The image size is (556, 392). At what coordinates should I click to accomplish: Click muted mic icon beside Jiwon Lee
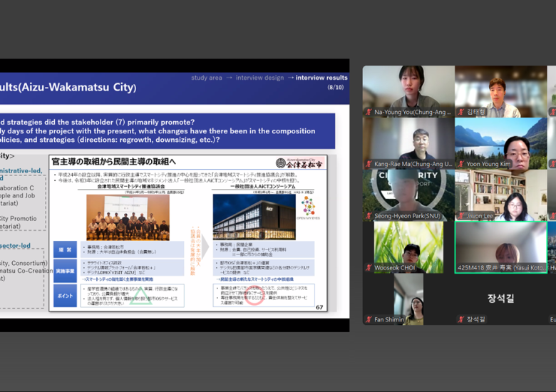(461, 215)
